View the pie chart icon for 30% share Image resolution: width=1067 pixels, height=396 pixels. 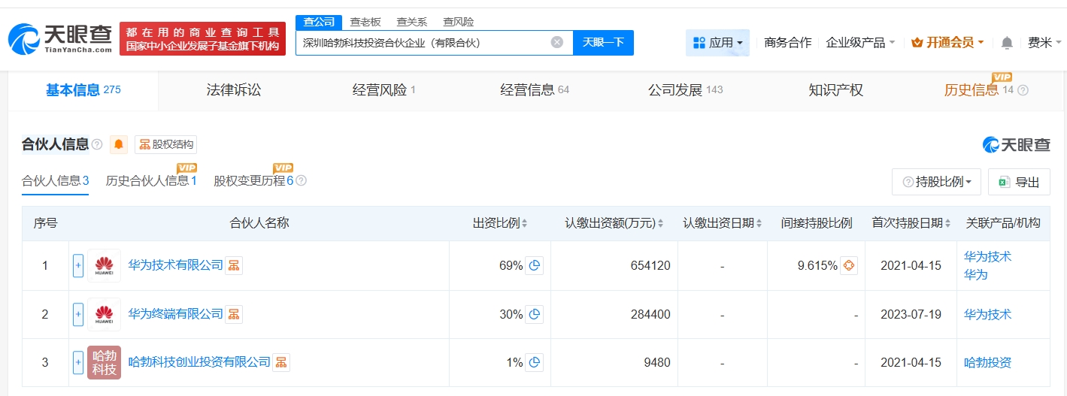click(534, 314)
